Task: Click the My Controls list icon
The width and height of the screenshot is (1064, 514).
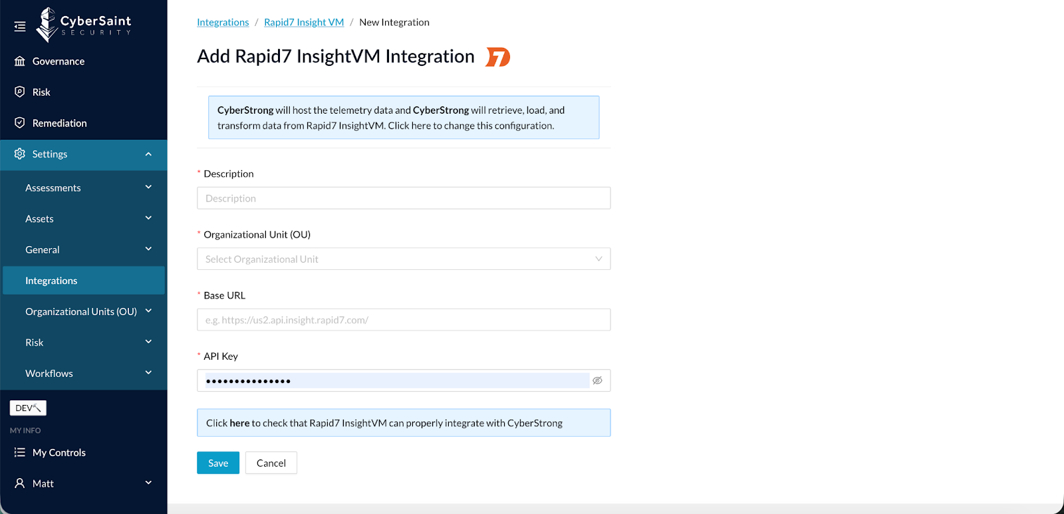Action: pyautogui.click(x=20, y=452)
